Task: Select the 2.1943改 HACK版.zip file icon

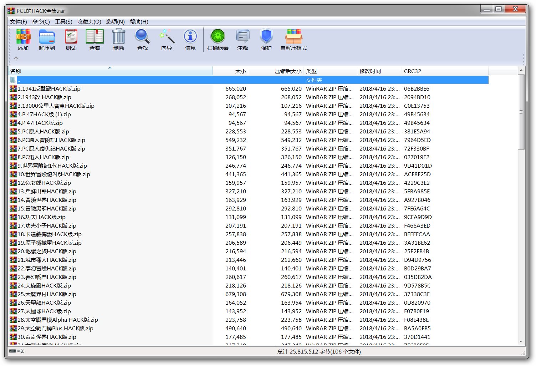Action: pyautogui.click(x=13, y=97)
